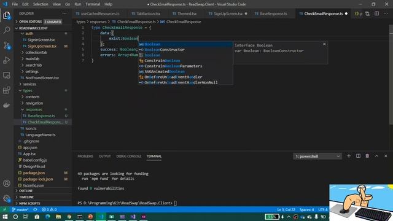
Task: Open the Accounts menu icon
Action: tap(7, 183)
